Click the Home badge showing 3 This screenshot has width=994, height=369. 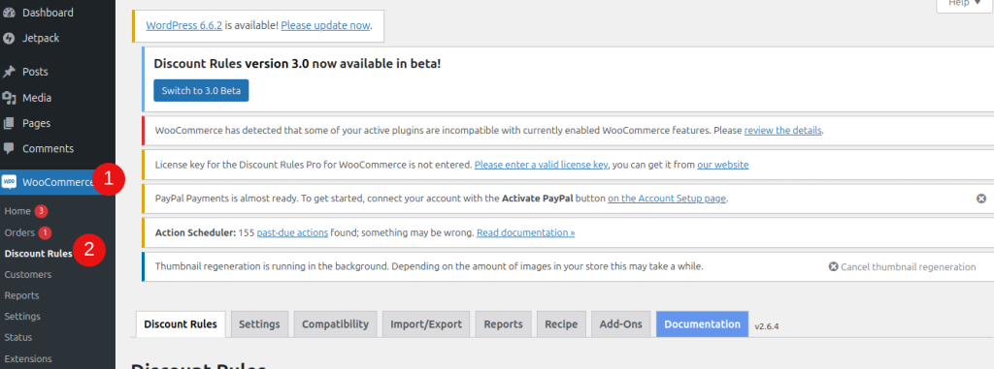coord(41,211)
